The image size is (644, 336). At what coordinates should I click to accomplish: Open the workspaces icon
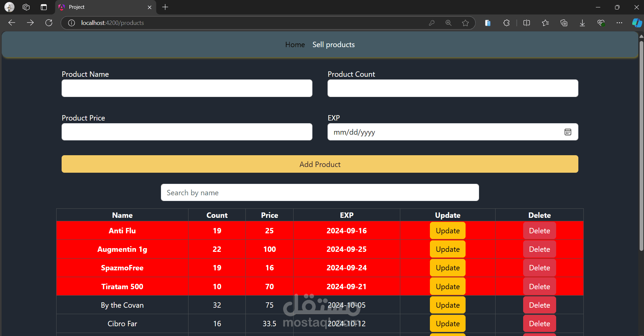click(x=26, y=7)
